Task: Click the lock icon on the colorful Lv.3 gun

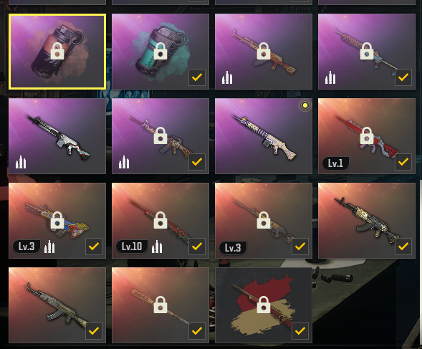Action: tap(57, 220)
